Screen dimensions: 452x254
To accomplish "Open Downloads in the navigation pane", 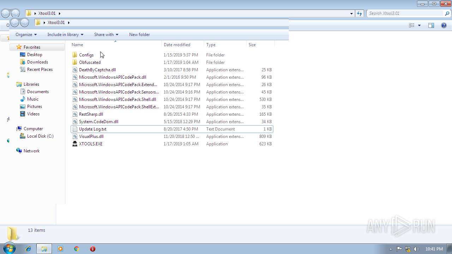I will coord(37,62).
